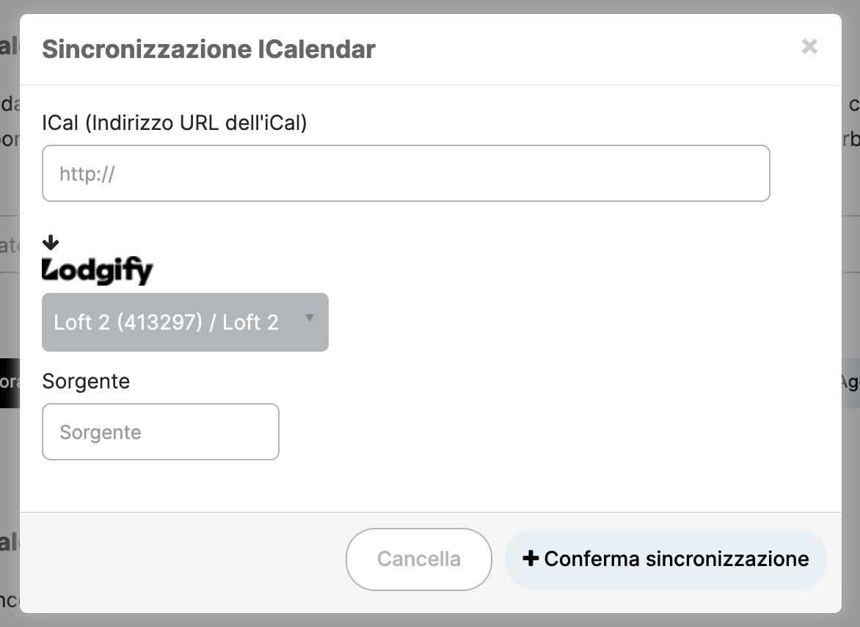Viewport: 860px width, 627px height.
Task: Open the Loft 2 (413297) dropdown
Action: 186,322
